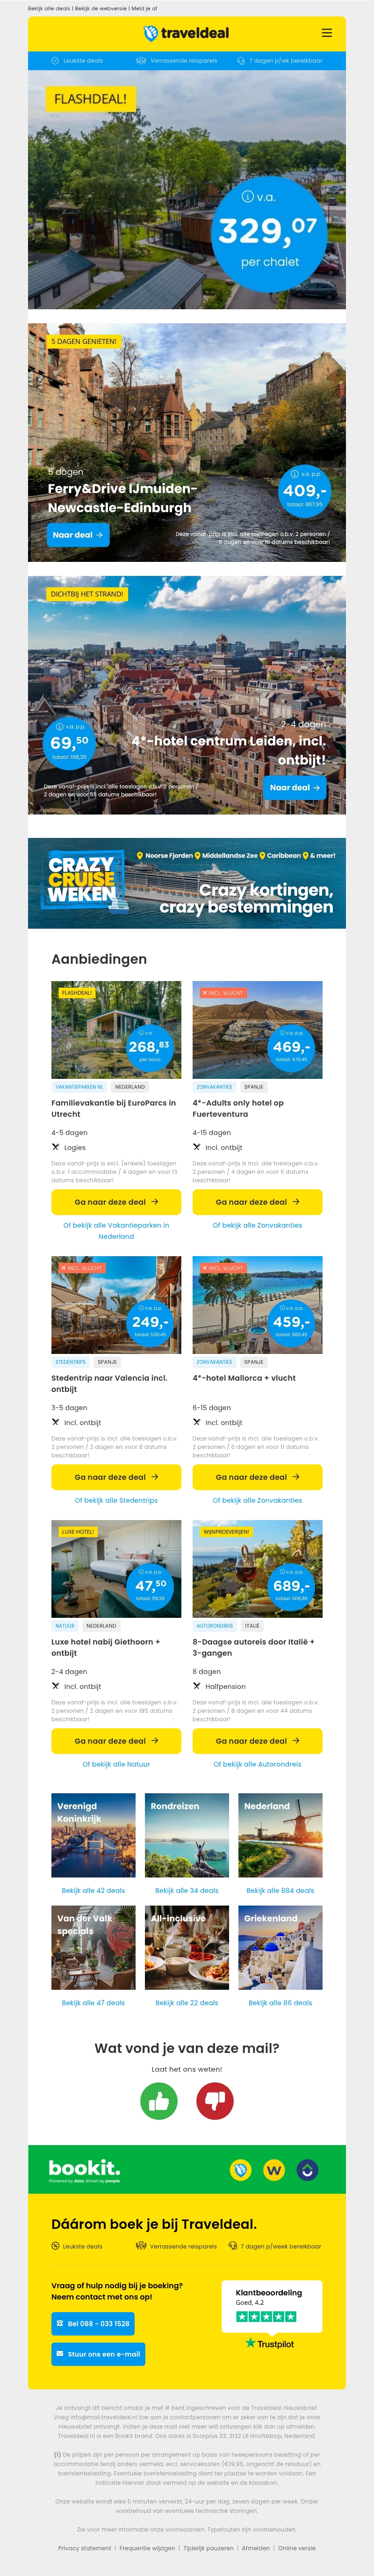Click 'Naar deal' on Leiden hotel offer

(x=295, y=788)
